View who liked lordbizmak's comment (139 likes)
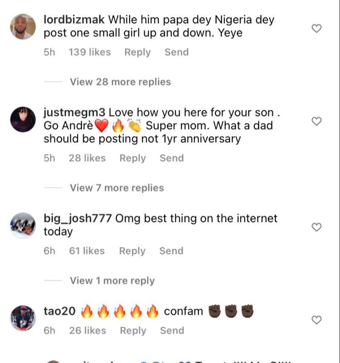The width and height of the screenshot is (340, 363). point(89,52)
